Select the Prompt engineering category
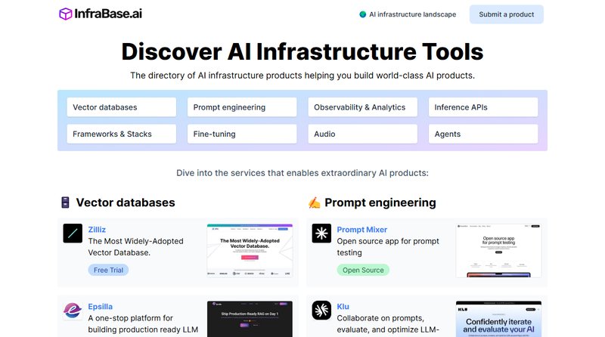The image size is (605, 337). tap(242, 107)
